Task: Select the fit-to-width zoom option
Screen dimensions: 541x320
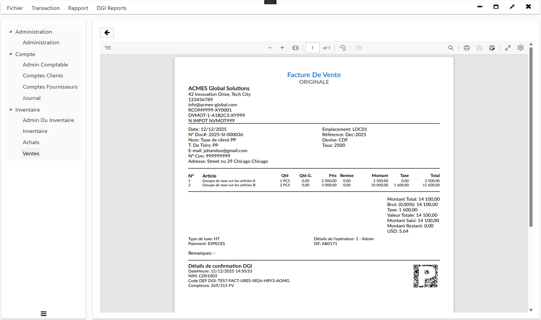Action: pos(295,48)
